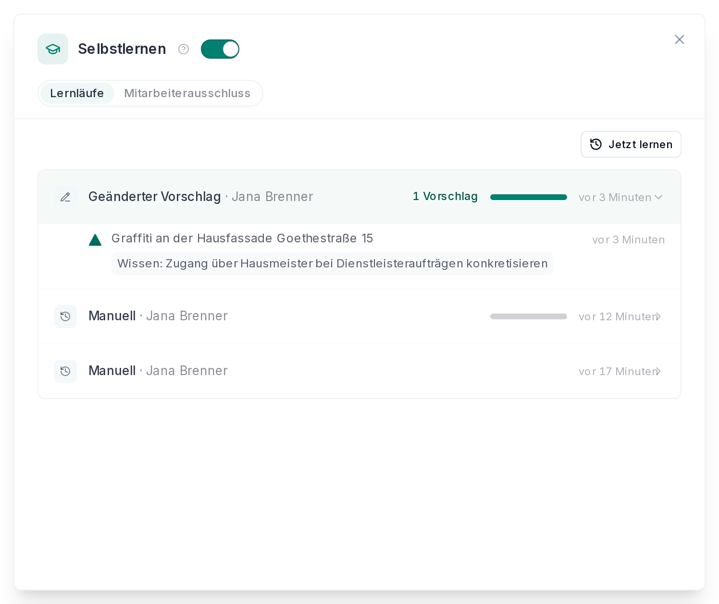Click the history icon of the 12-minute Manuell run
Screen dimensions: 719x604
click(65, 316)
